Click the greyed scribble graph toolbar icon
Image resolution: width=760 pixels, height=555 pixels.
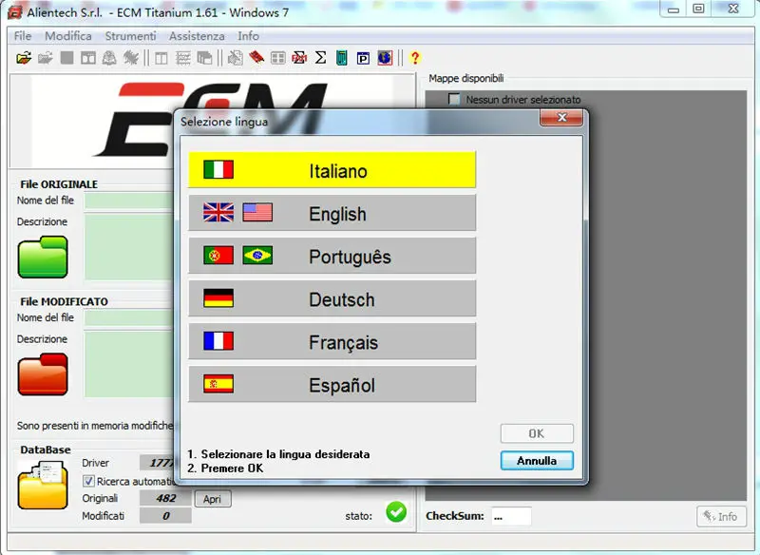click(x=130, y=58)
